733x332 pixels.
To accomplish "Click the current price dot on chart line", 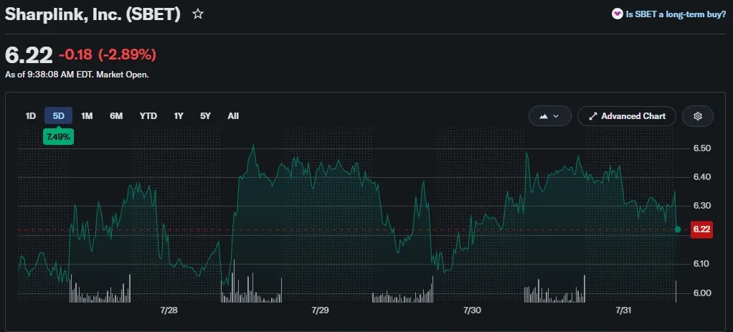I will pos(678,229).
